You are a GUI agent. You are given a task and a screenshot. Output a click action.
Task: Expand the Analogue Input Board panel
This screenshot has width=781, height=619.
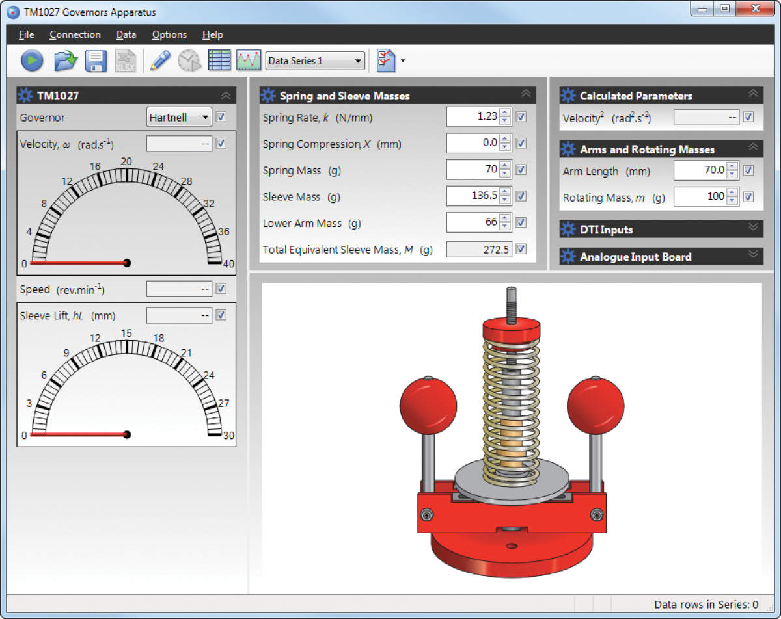tap(753, 254)
